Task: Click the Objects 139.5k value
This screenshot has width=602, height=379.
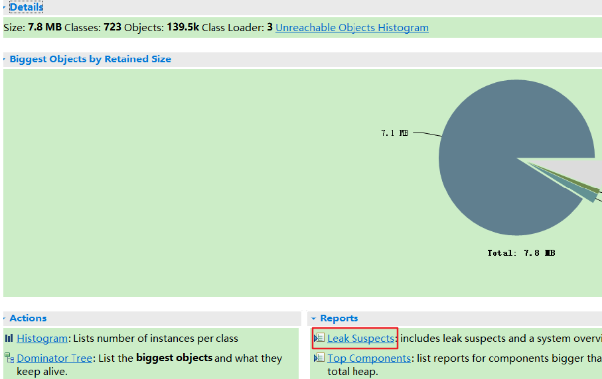Action: click(x=183, y=27)
